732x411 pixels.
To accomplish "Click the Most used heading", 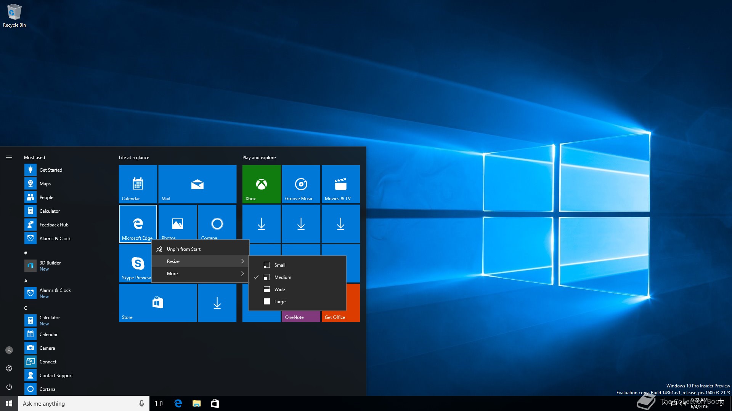I will pyautogui.click(x=34, y=157).
